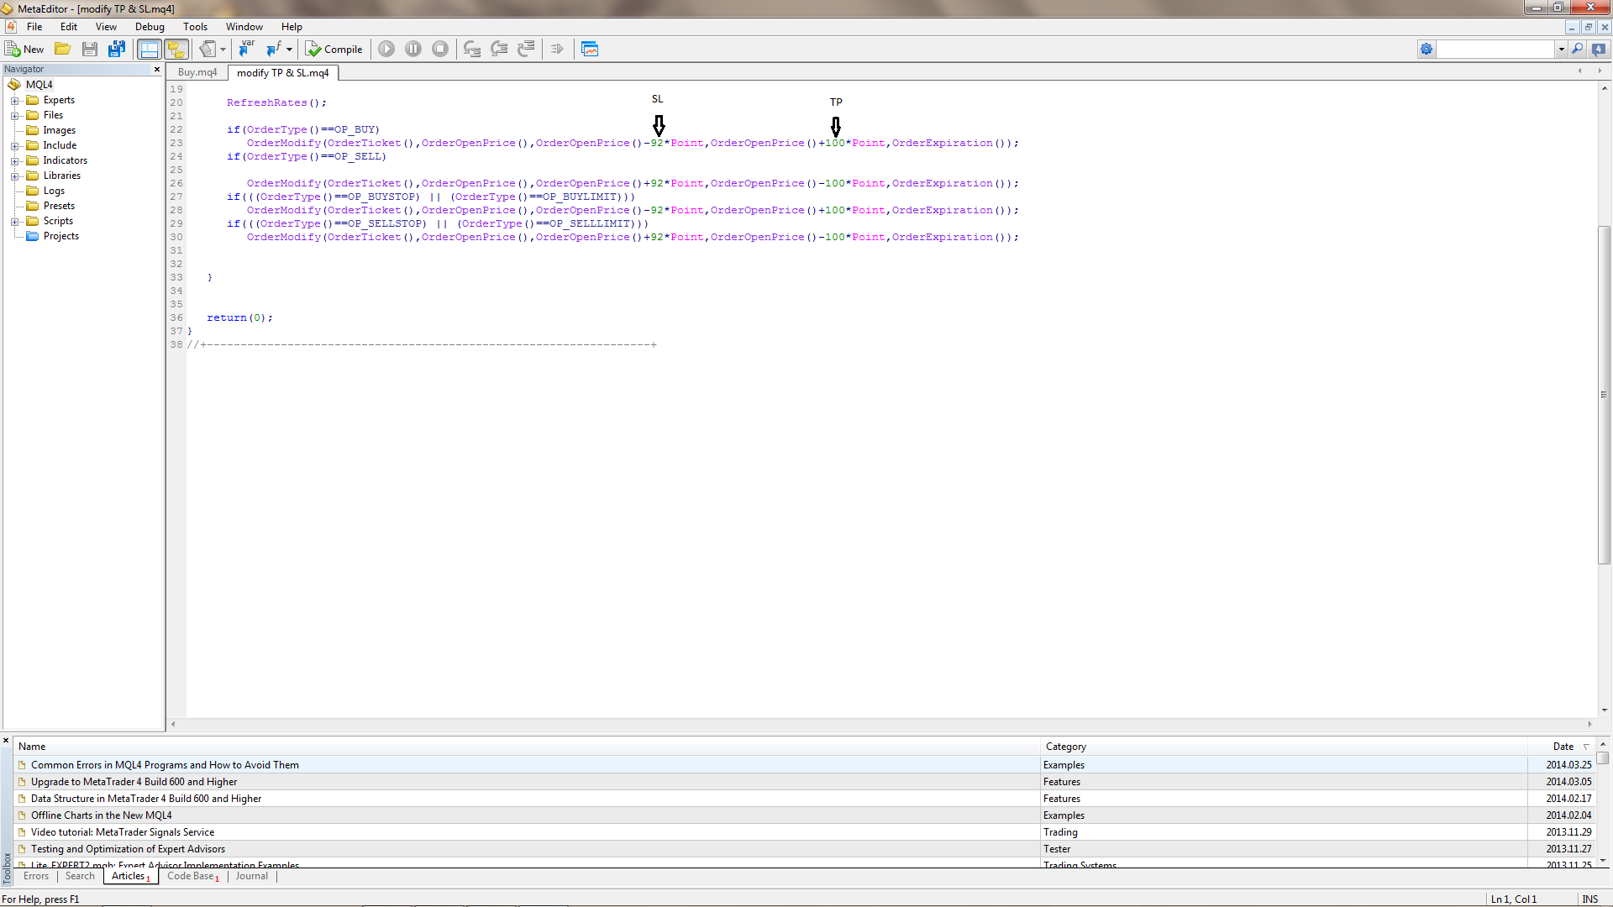Screen dimensions: 1613x907
Task: Switch to the Search toolbox tab
Action: tap(80, 876)
